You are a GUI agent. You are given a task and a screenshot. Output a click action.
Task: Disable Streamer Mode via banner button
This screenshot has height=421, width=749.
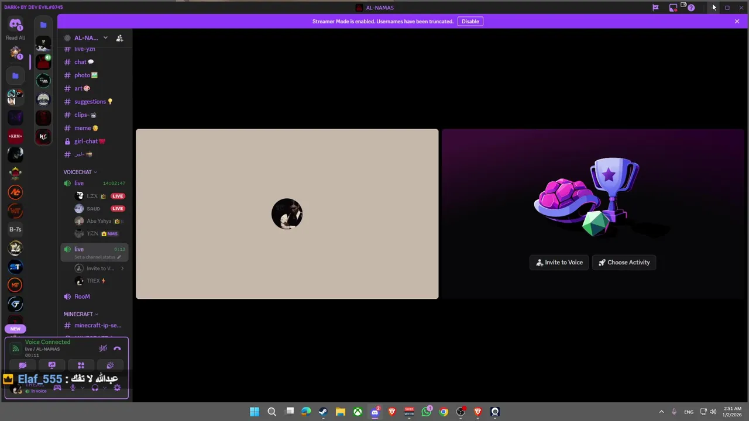coord(470,21)
